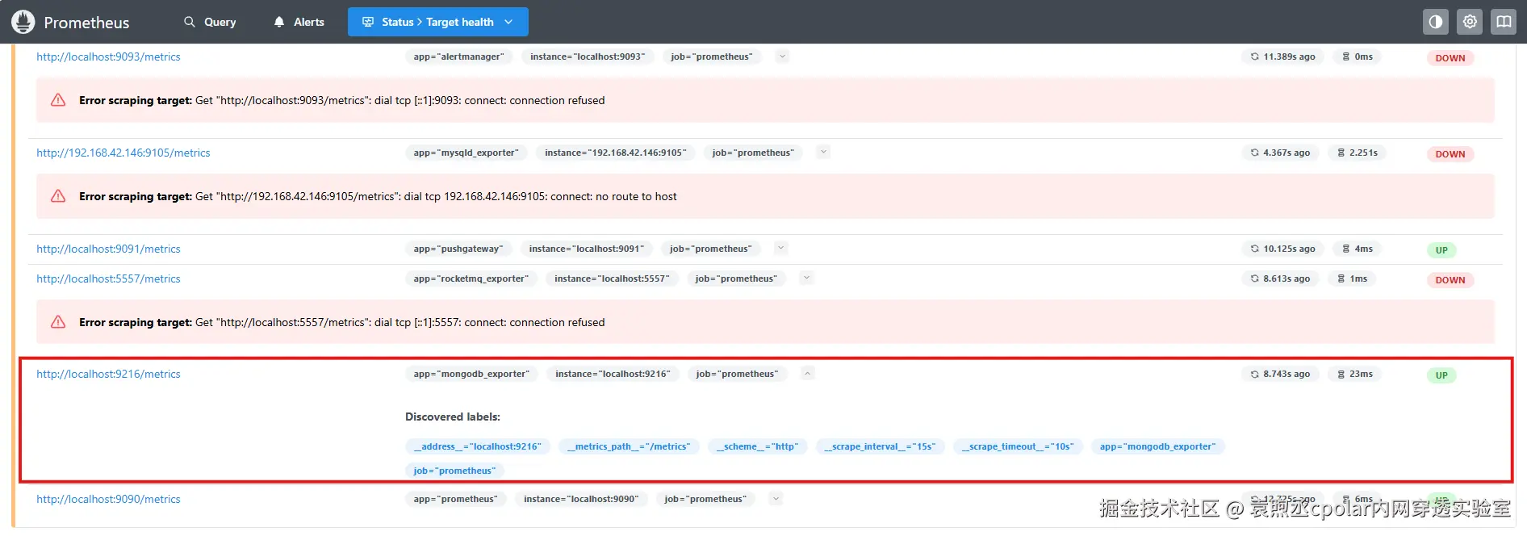Click the DOWN status badge for 192.168.42.146:9105

(x=1450, y=154)
